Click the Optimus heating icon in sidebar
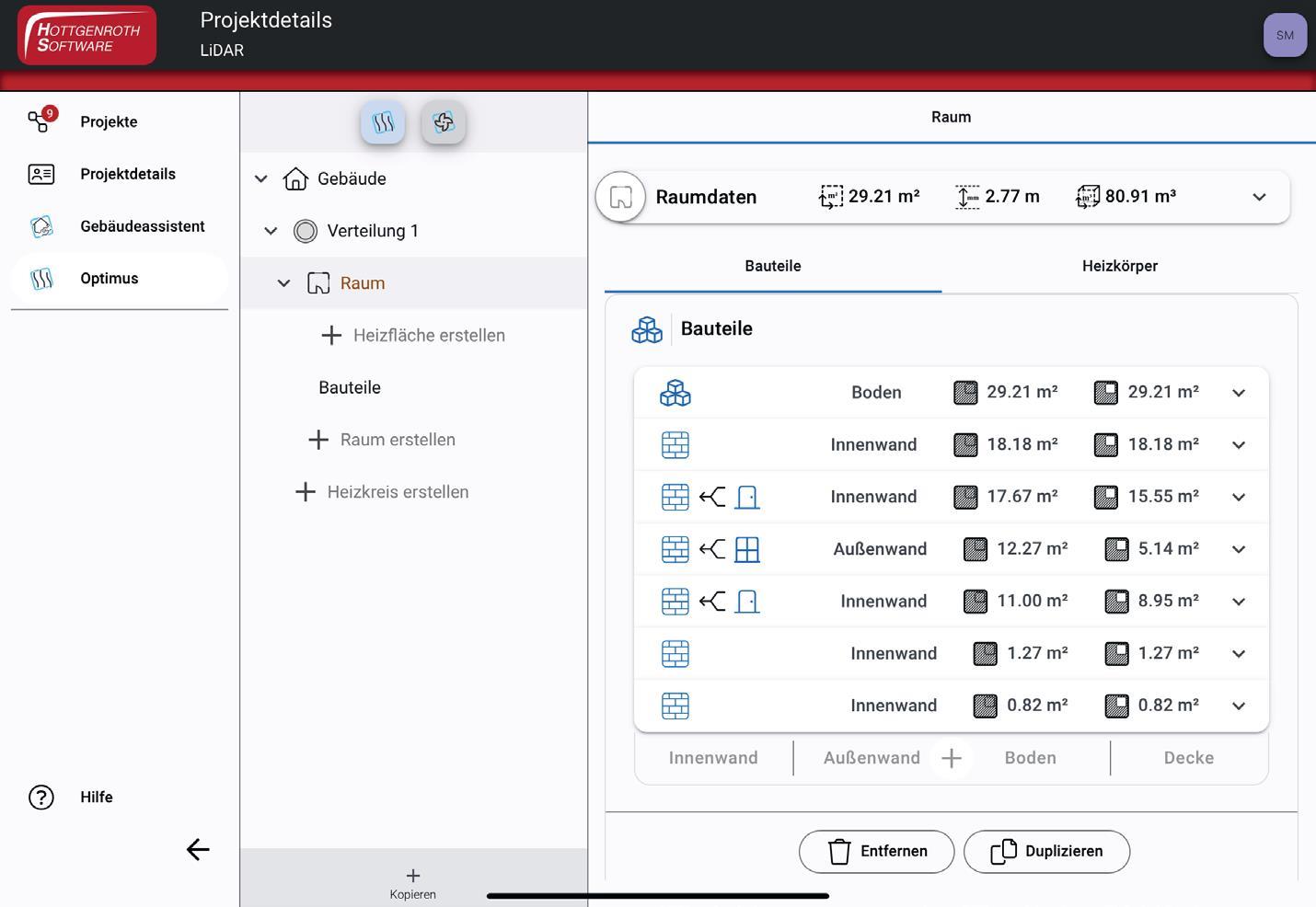The height and width of the screenshot is (907, 1316). tap(41, 279)
